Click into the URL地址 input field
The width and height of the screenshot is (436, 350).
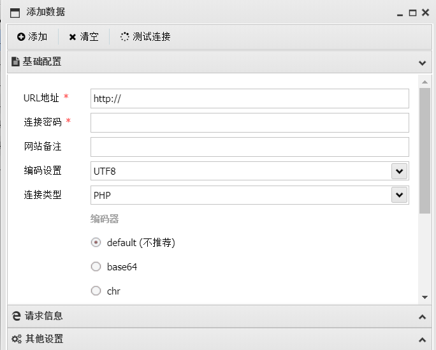[x=250, y=99]
